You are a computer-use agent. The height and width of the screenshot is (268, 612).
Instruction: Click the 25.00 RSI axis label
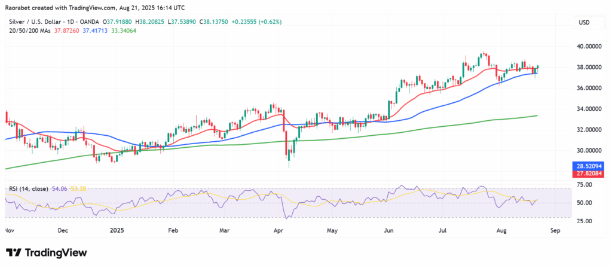(586, 221)
